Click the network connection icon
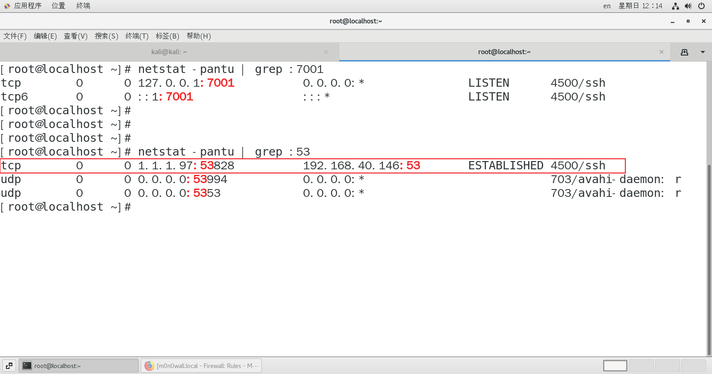This screenshot has height=374, width=712. pos(675,6)
